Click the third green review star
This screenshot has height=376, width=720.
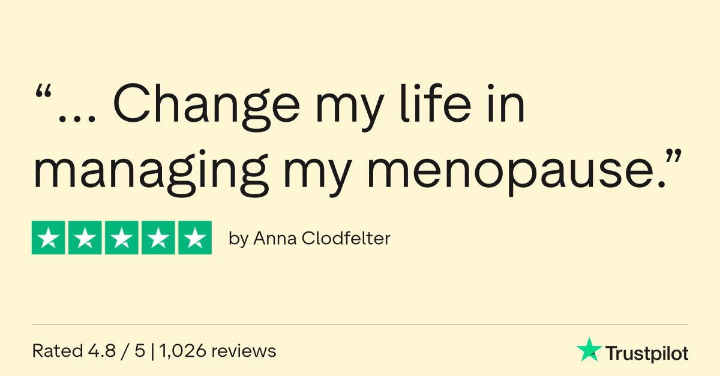click(x=122, y=238)
